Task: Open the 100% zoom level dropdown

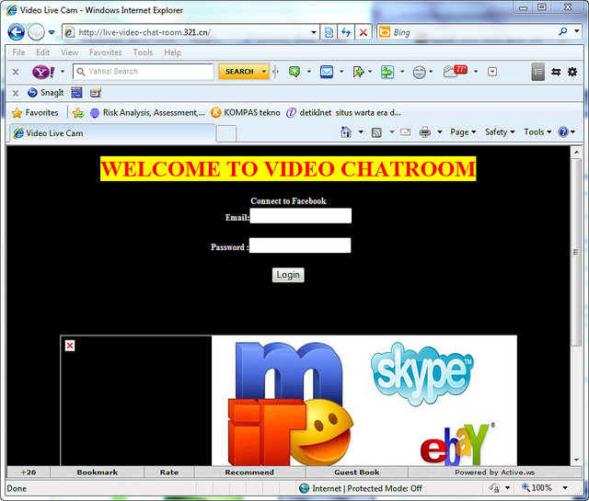Action: click(565, 488)
